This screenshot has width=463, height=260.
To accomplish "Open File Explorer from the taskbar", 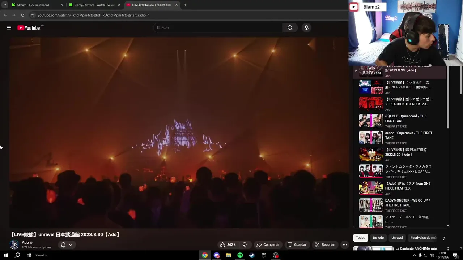I will tap(228, 255).
